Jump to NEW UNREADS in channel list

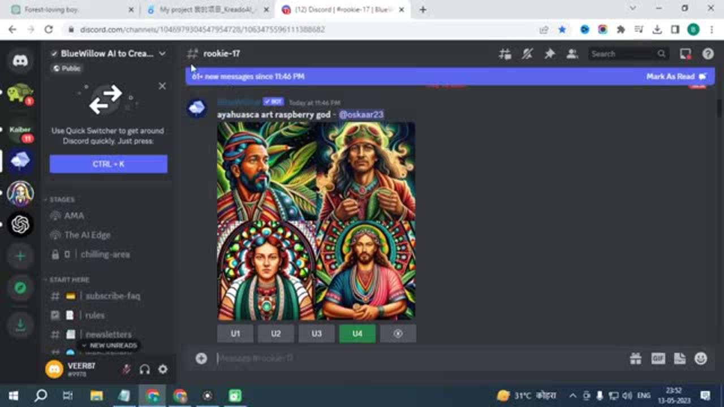point(109,345)
